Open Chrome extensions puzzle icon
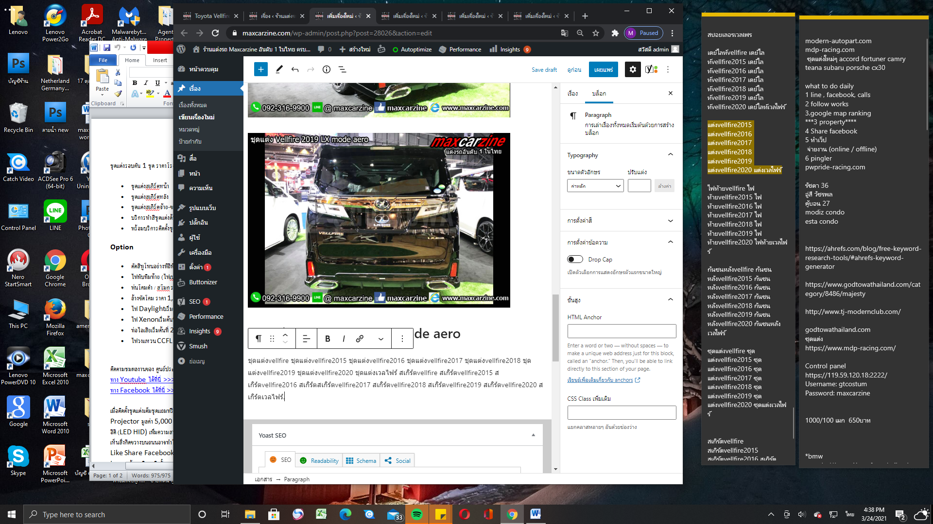This screenshot has height=524, width=933. 615,33
